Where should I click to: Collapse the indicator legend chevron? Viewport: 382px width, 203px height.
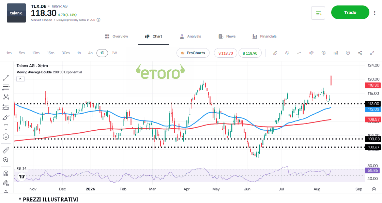(20, 79)
